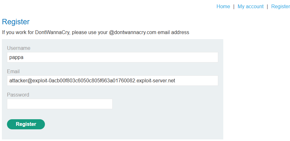This screenshot has height=141, width=290.
Task: Click the Register link in top navigation
Action: [281, 6]
